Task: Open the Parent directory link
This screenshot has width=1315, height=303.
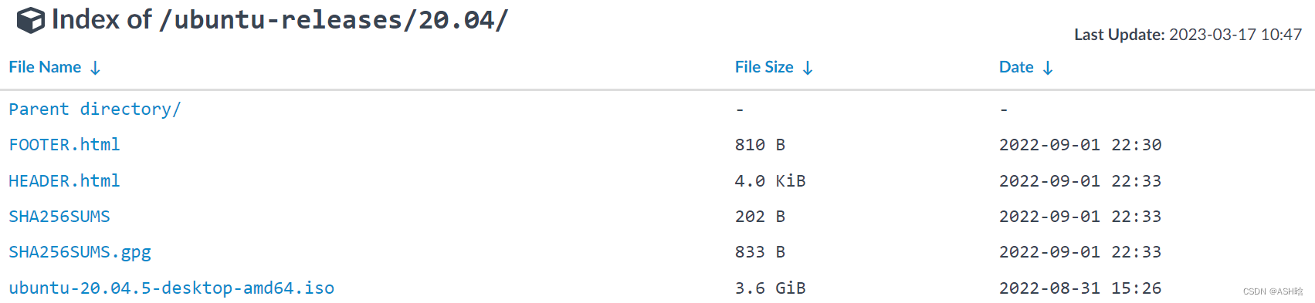Action: pyautogui.click(x=94, y=109)
